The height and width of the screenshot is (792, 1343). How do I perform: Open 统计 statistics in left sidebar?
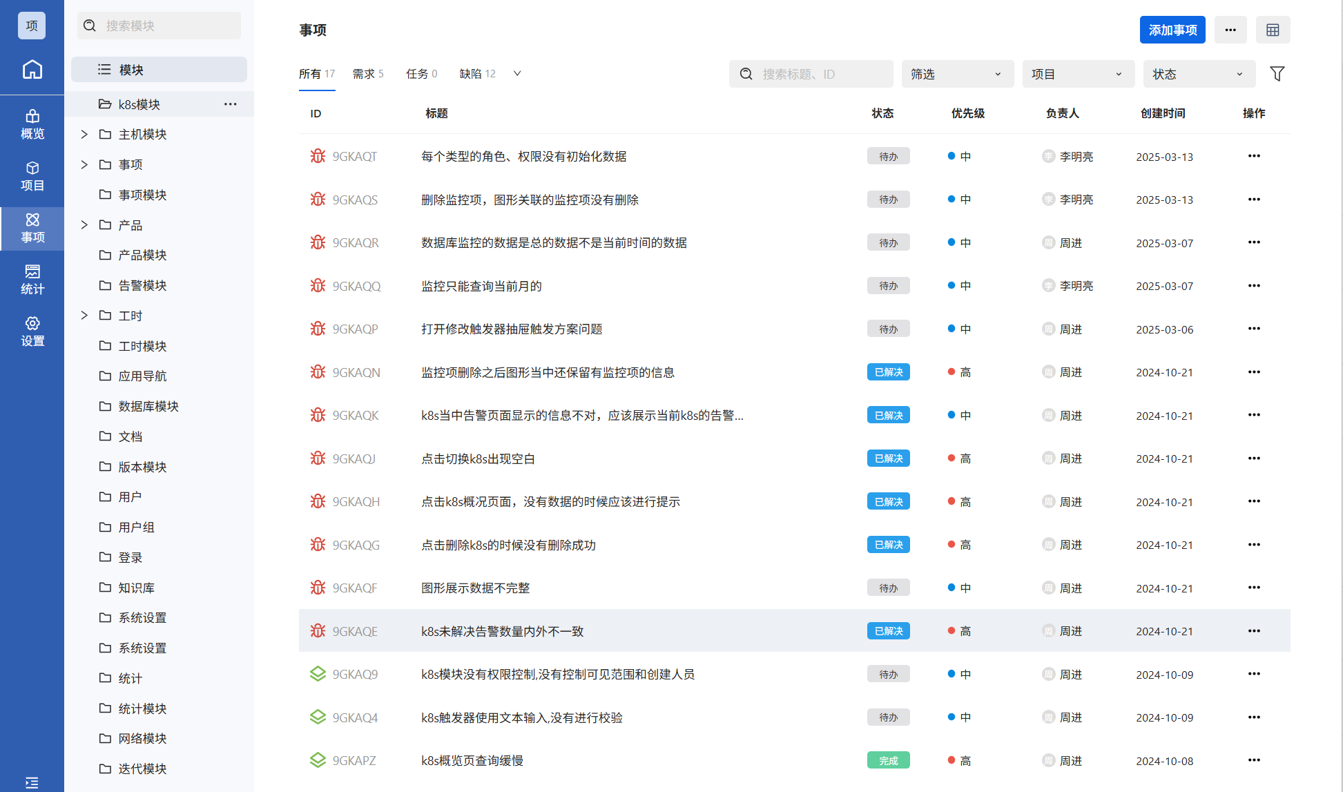coord(32,280)
